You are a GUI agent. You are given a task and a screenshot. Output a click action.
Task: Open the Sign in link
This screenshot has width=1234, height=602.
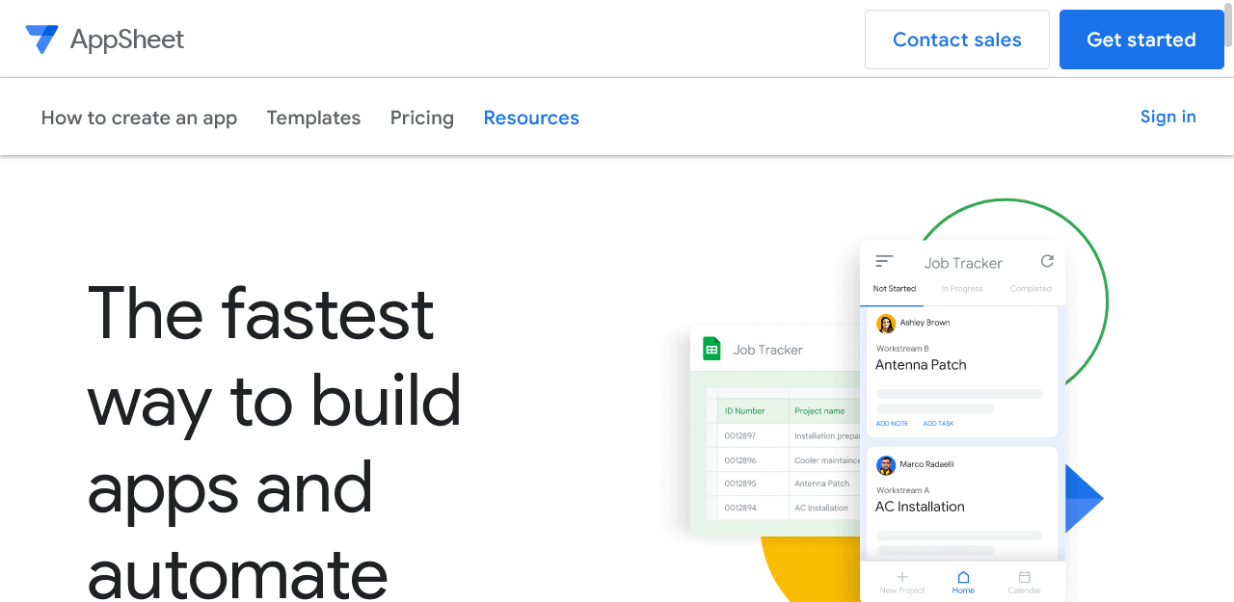pyautogui.click(x=1167, y=117)
